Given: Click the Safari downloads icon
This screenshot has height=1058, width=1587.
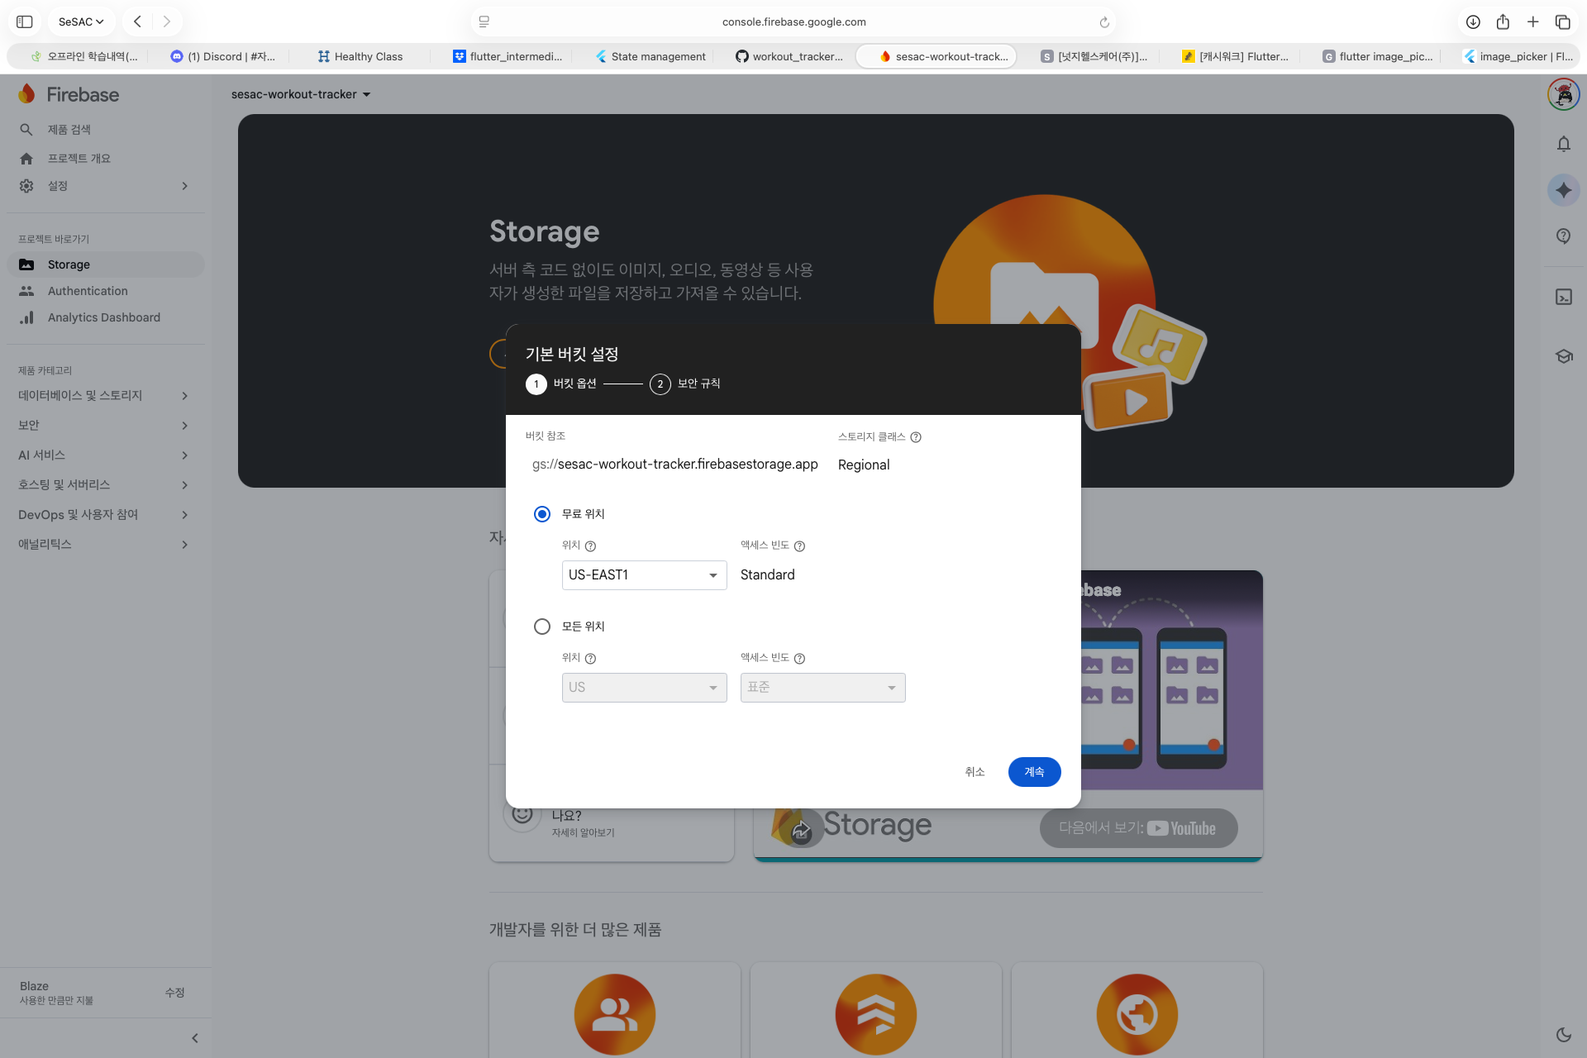Looking at the screenshot, I should point(1473,21).
